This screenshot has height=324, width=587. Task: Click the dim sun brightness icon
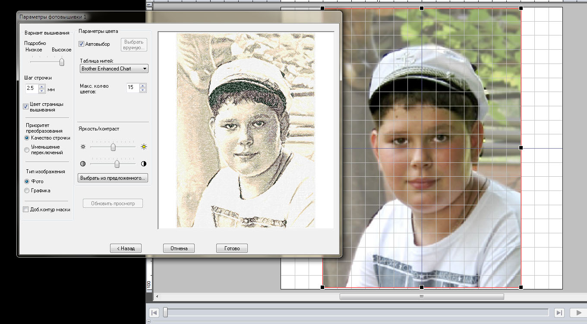point(83,147)
